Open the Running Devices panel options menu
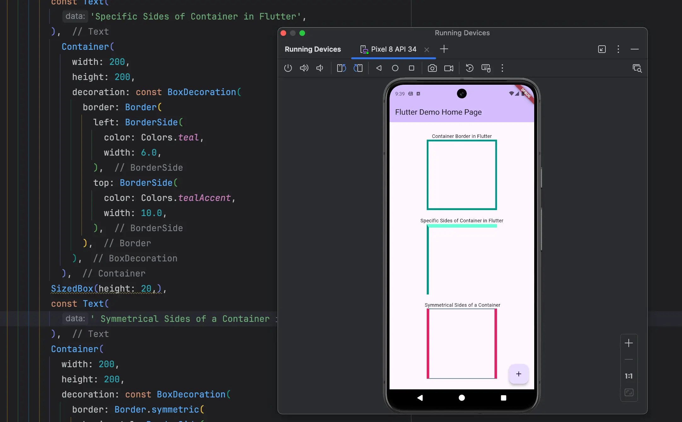This screenshot has height=422, width=682. tap(618, 49)
